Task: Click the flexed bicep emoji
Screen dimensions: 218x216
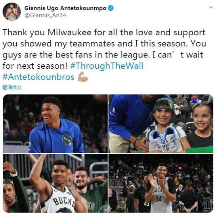Action: tap(83, 77)
